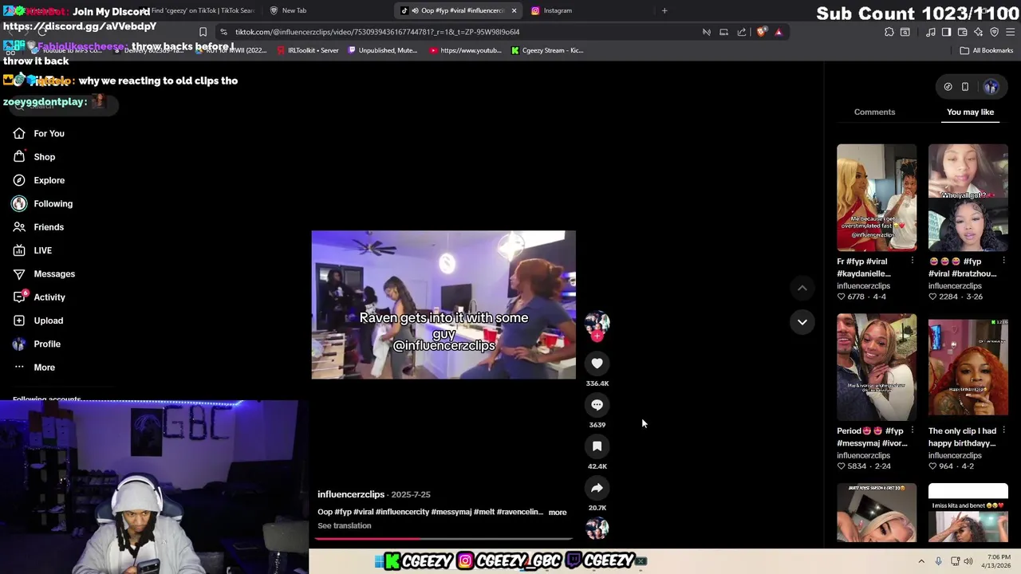
Task: Open the IRLToolkit - Server bookmark
Action: (307, 50)
